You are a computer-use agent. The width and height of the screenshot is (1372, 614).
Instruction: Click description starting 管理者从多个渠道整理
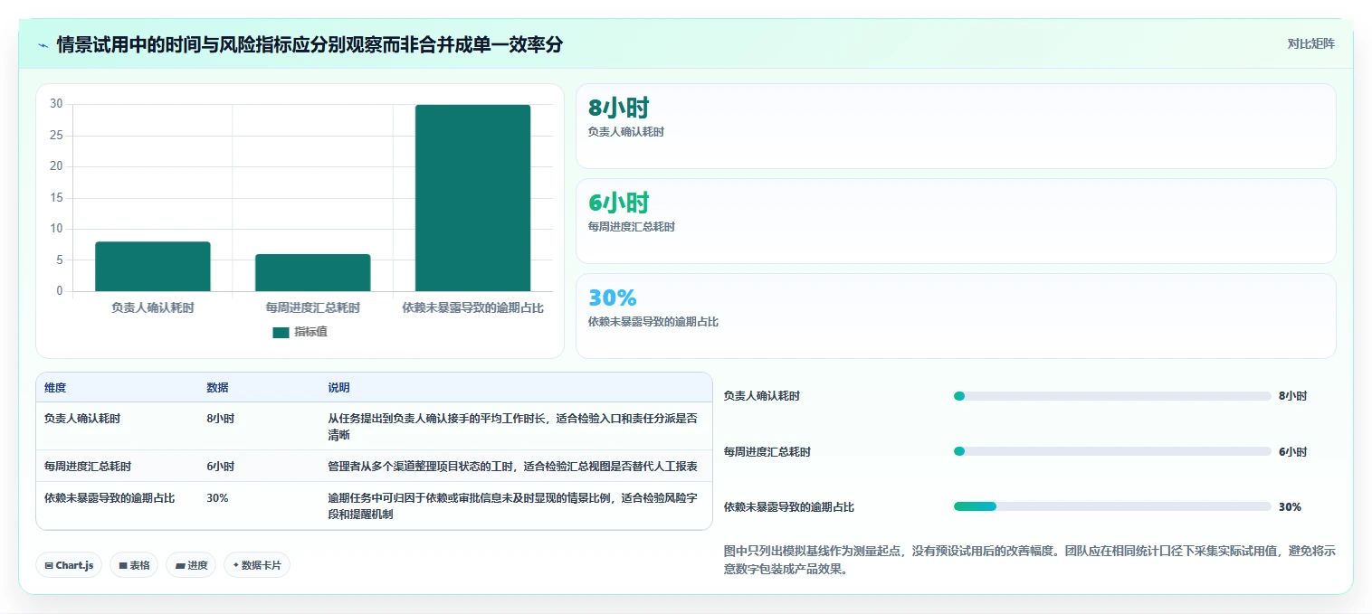(512, 467)
